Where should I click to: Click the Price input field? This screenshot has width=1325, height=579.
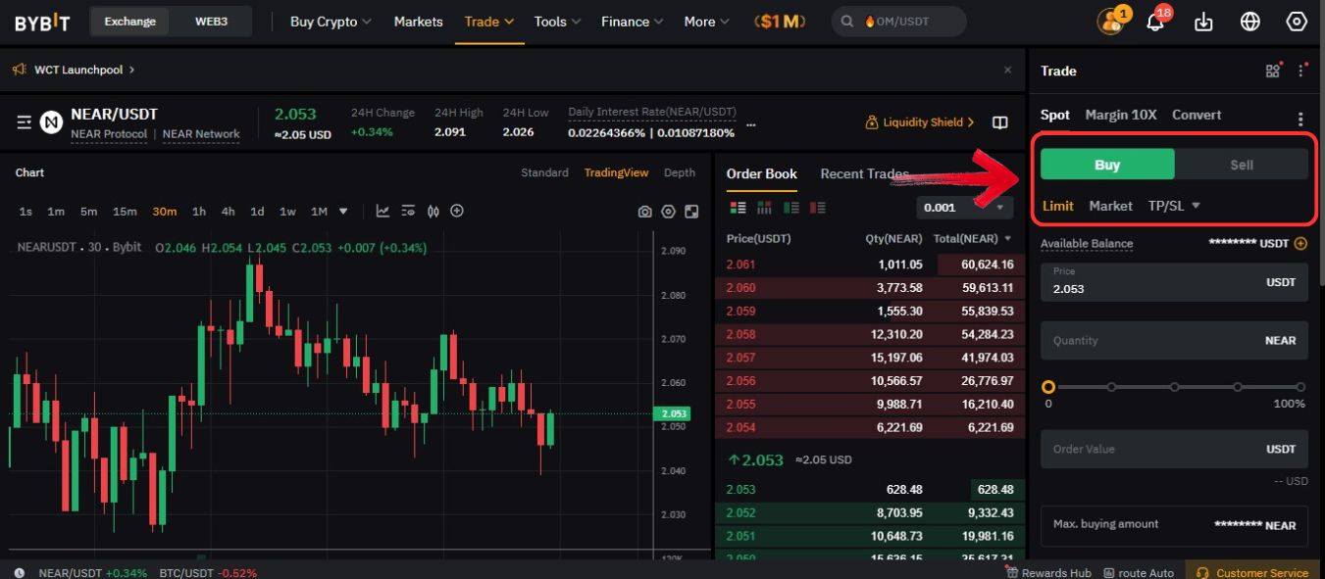pyautogui.click(x=1174, y=281)
